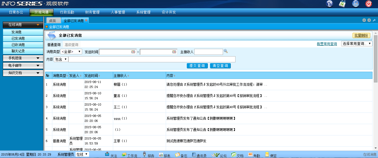Click the next tab arrow icon
The height and width of the screenshot is (158, 378).
(369, 20)
